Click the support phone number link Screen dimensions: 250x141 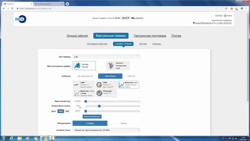[x=224, y=23]
